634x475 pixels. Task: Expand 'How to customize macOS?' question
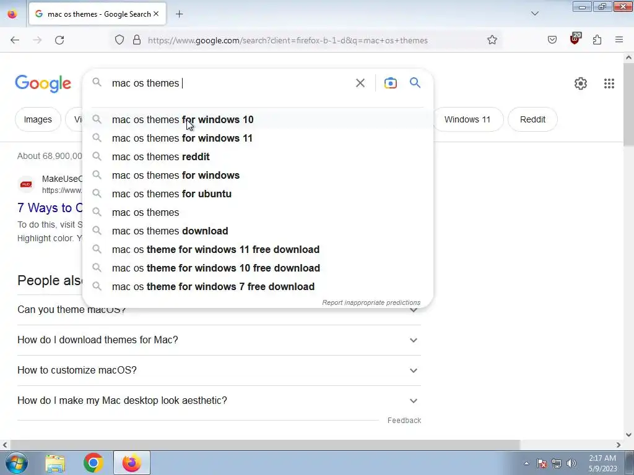219,370
